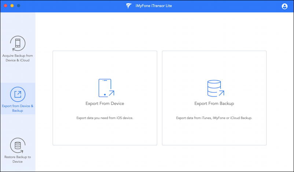Click the iMyFone bird logo in title bar
294x172 pixels.
pyautogui.click(x=129, y=6)
